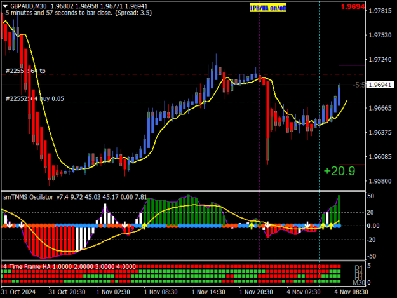Click the 1 Nov 02:30 time axis label
The height and width of the screenshot is (298, 397).
(113, 292)
